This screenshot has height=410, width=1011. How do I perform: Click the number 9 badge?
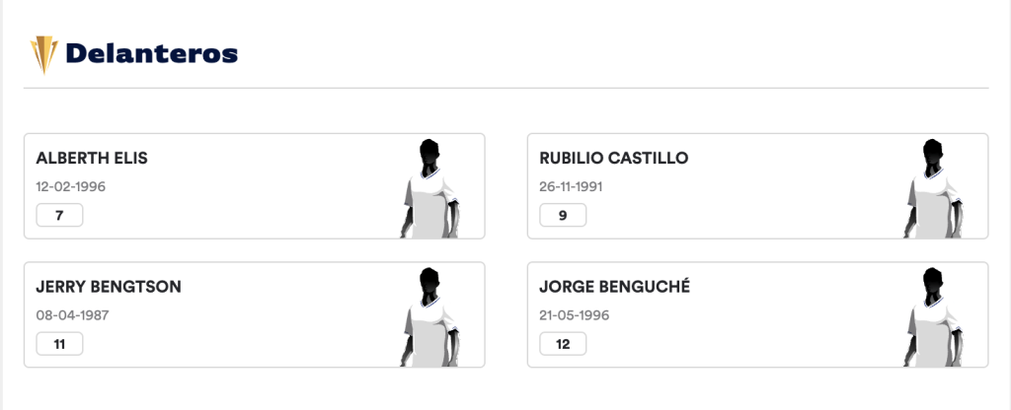click(x=563, y=215)
